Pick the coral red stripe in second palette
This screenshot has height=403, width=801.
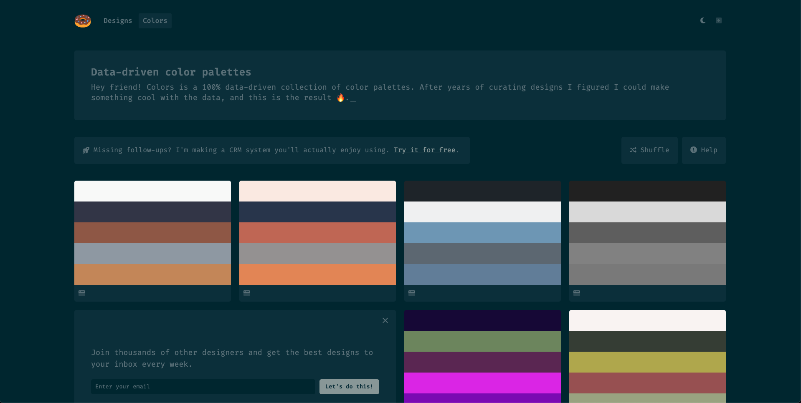point(317,233)
